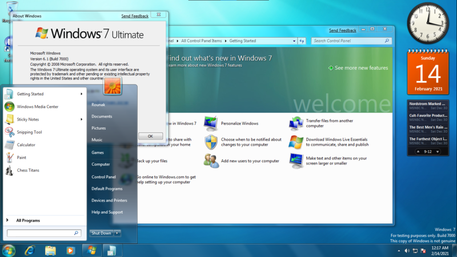Viewport: 457px width, 257px height.
Task: Click the network tray icon
Action: point(415,251)
